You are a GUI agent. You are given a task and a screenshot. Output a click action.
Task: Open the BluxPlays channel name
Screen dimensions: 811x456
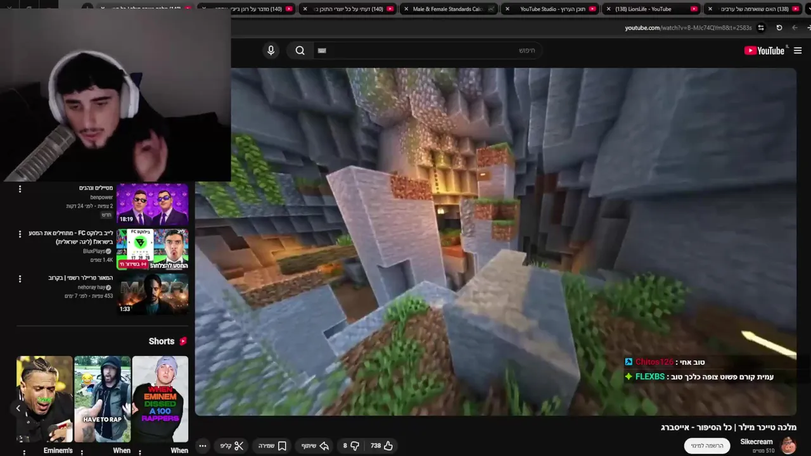click(95, 251)
